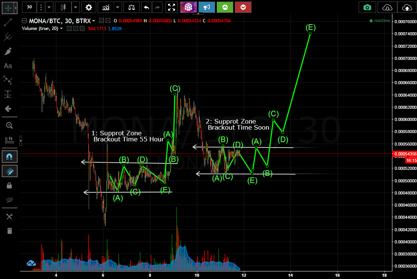Toggle Volume indicator visibility eye
The height and width of the screenshot is (279, 417).
click(69, 28)
